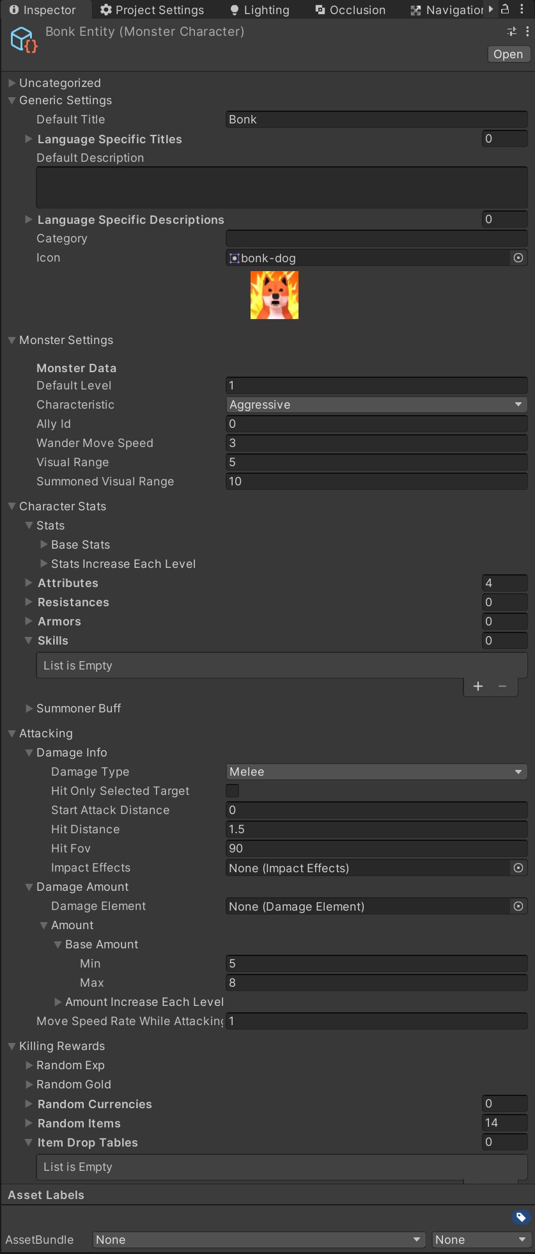Image resolution: width=535 pixels, height=1254 pixels.
Task: Click the presets sliders icon in the header
Action: pyautogui.click(x=511, y=31)
